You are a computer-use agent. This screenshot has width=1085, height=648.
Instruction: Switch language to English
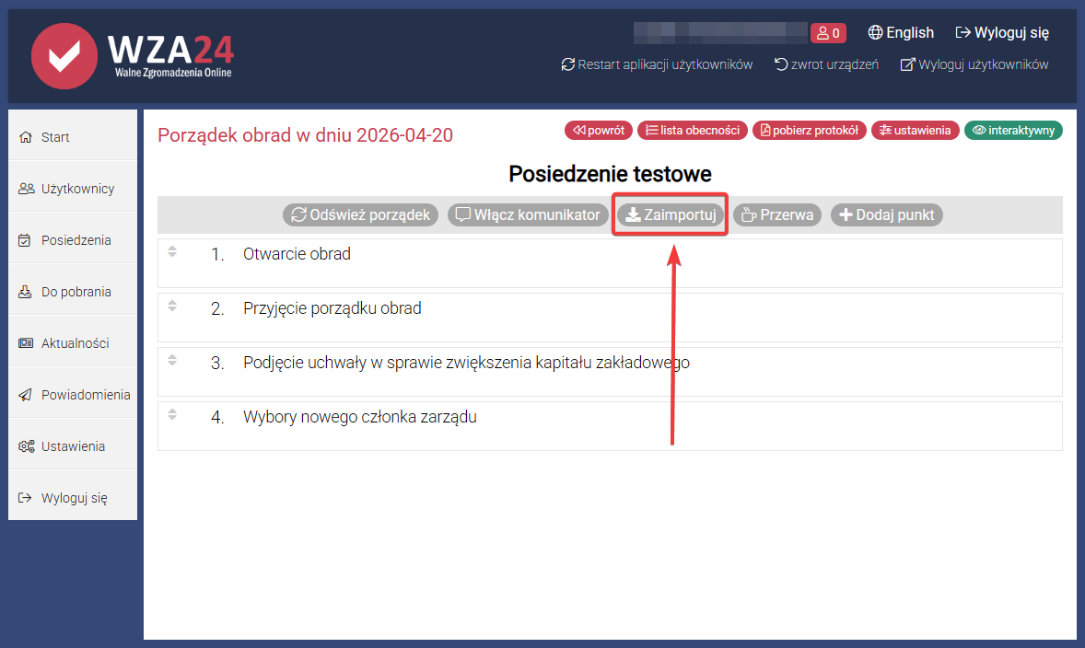coord(901,33)
